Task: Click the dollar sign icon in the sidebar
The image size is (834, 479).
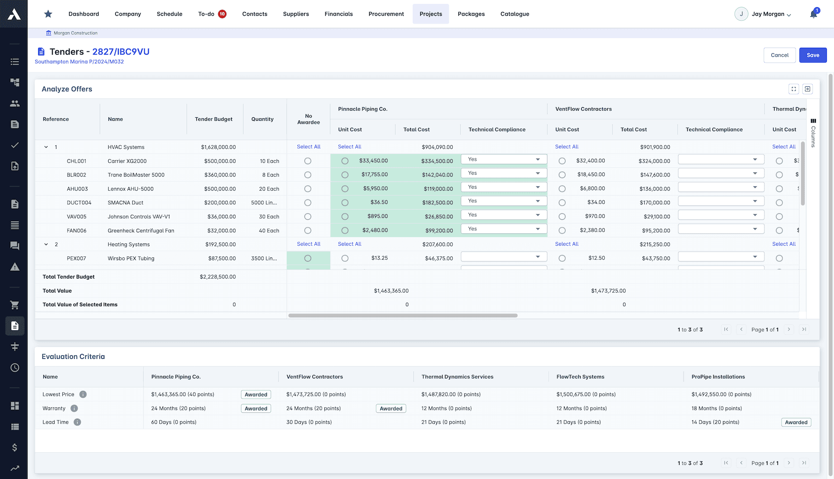Action: (14, 448)
